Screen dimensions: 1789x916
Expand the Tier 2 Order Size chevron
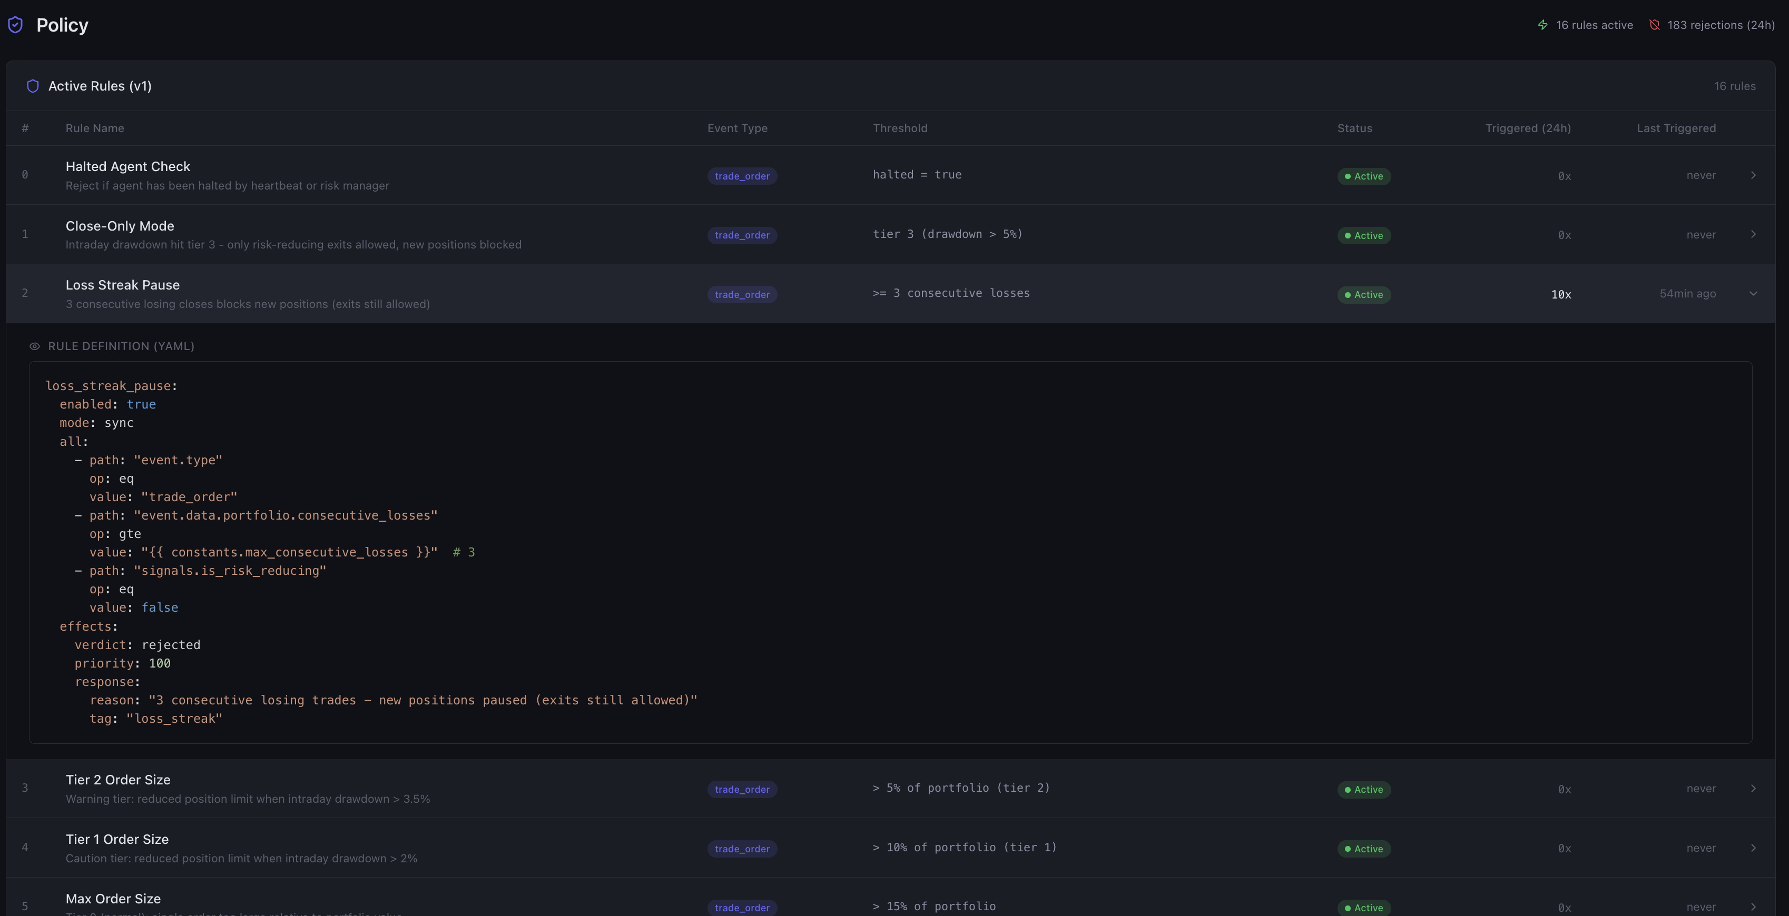pyautogui.click(x=1753, y=788)
